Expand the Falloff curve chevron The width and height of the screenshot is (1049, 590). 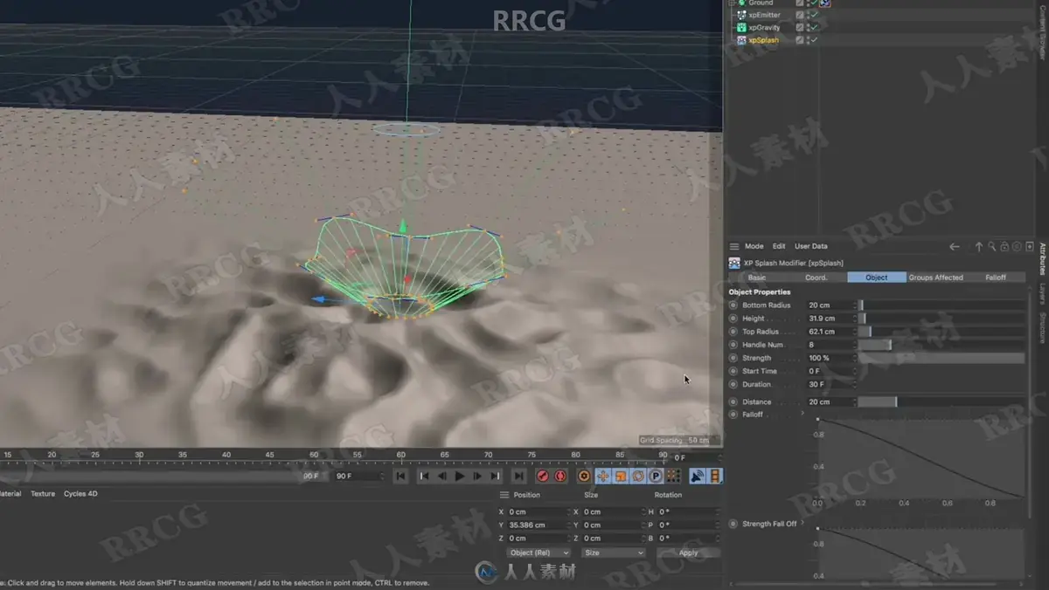click(x=803, y=414)
